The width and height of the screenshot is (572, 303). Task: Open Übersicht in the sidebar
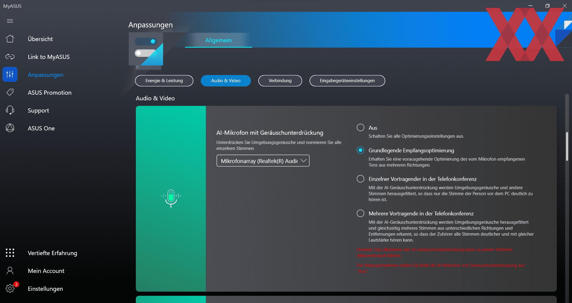pos(40,39)
